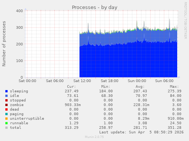Click the 'Sat 06:00' x-axis label
189x141 pixels.
tap(55, 81)
